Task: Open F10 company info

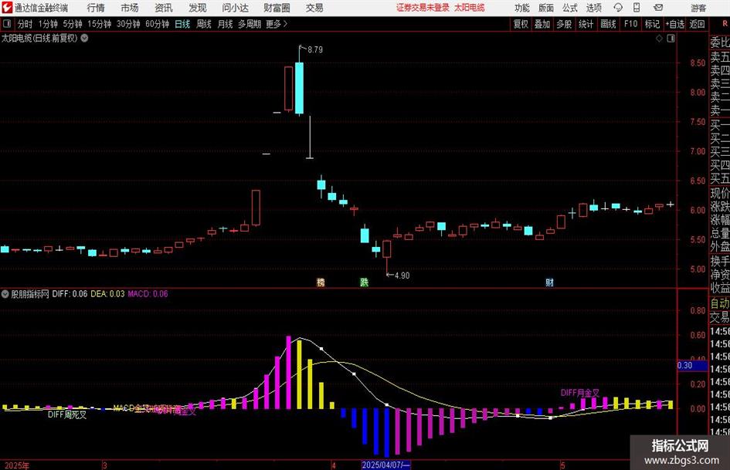Action: [x=631, y=24]
